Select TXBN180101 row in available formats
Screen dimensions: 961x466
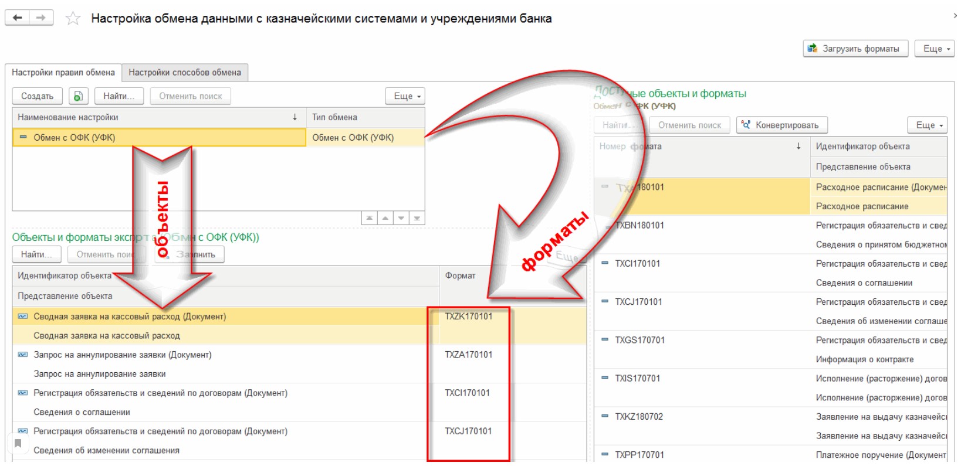(639, 226)
